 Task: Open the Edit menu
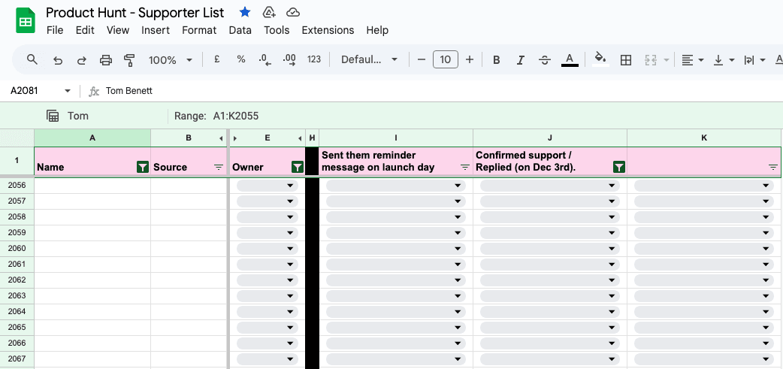pos(85,30)
